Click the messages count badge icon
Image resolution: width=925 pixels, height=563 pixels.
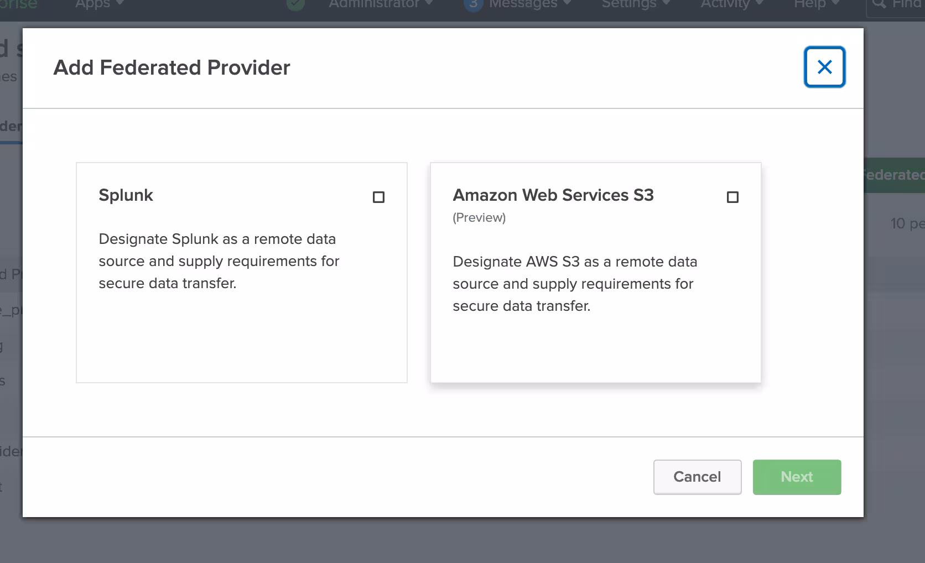(473, 4)
